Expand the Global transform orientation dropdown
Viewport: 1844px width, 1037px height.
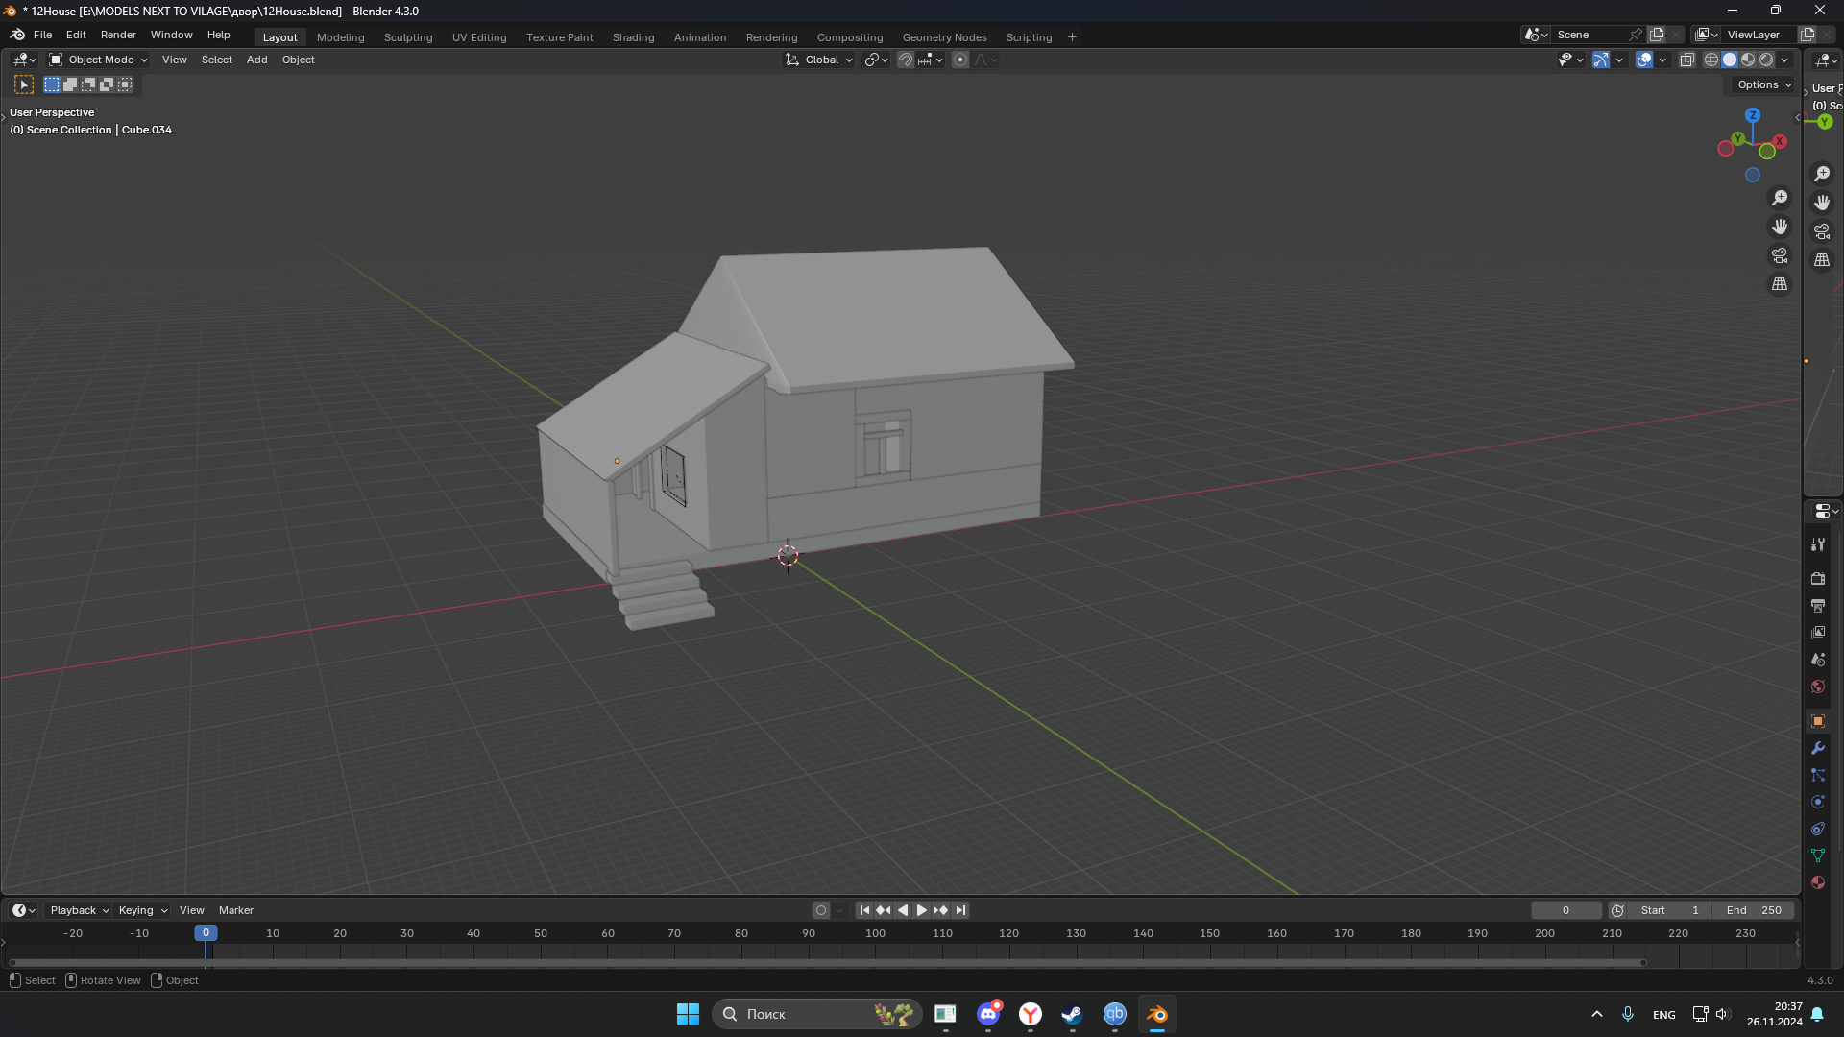point(819,60)
